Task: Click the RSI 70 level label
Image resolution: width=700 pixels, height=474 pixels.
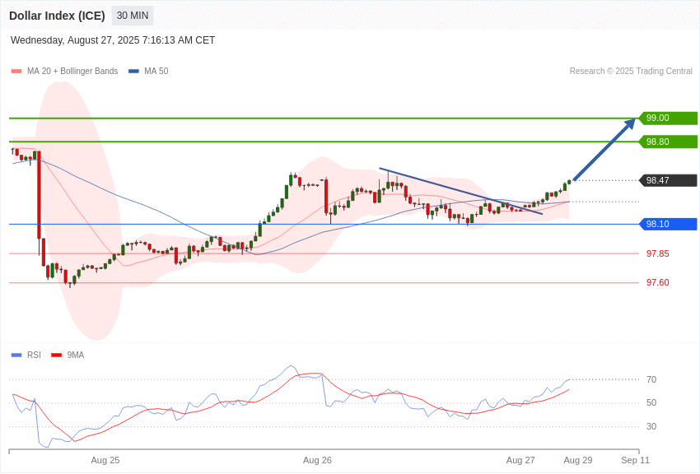Action: (x=651, y=379)
